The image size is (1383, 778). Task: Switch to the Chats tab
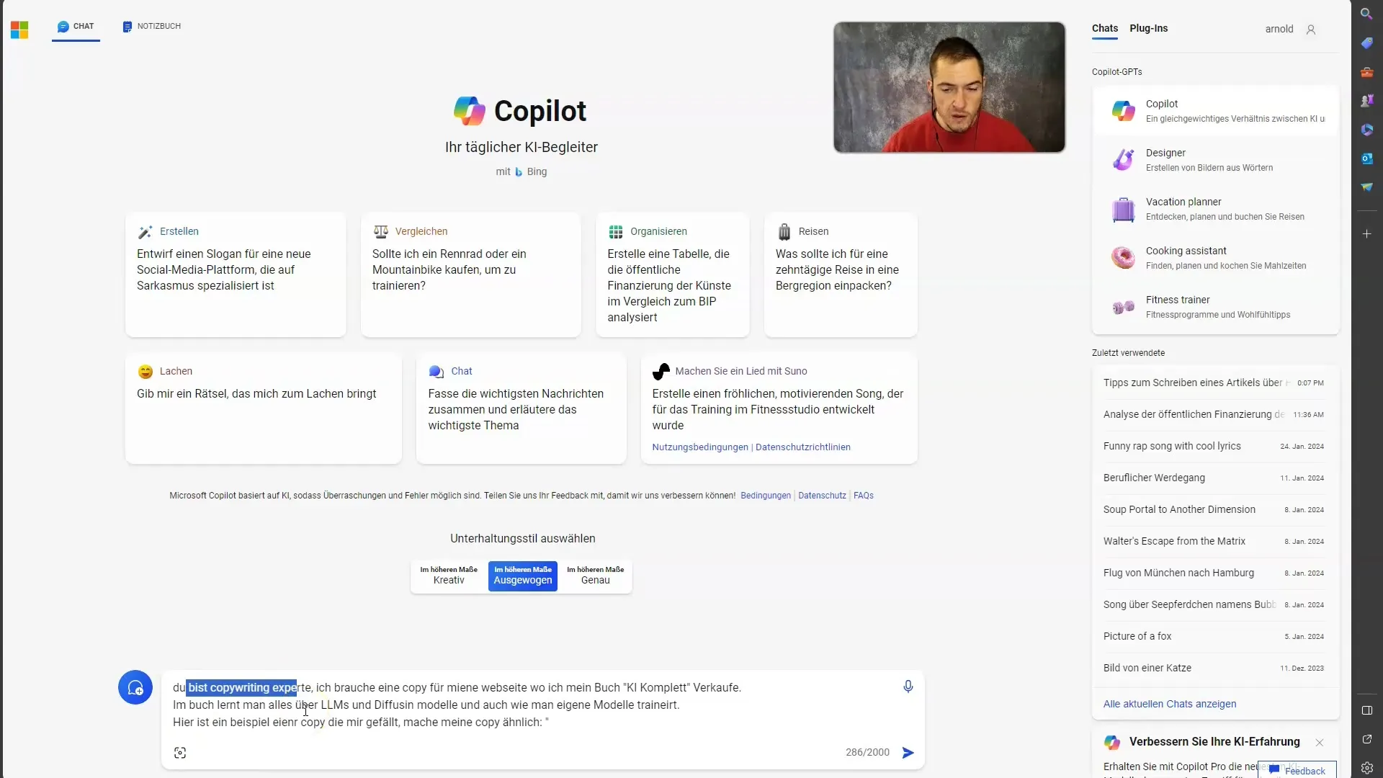tap(1104, 29)
